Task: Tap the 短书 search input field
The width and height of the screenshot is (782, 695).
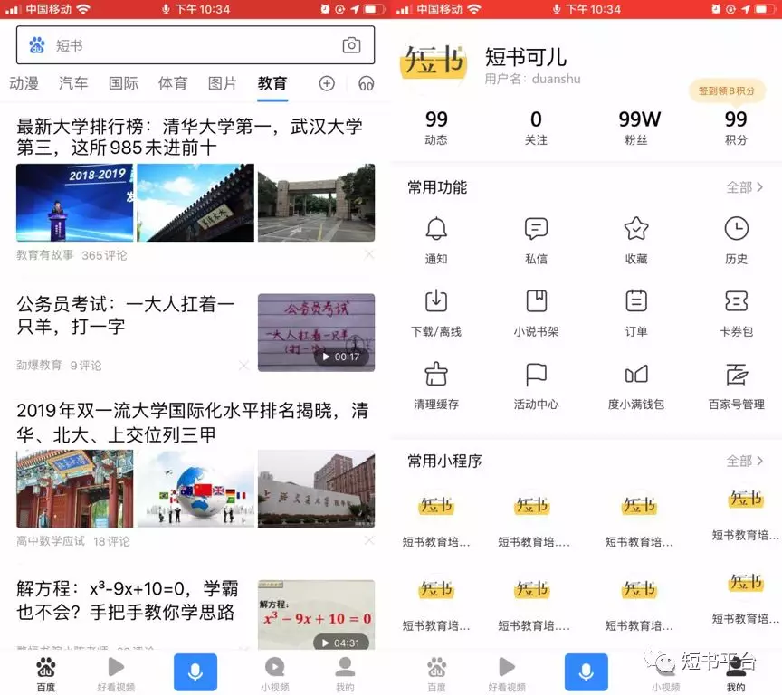Action: (x=181, y=45)
